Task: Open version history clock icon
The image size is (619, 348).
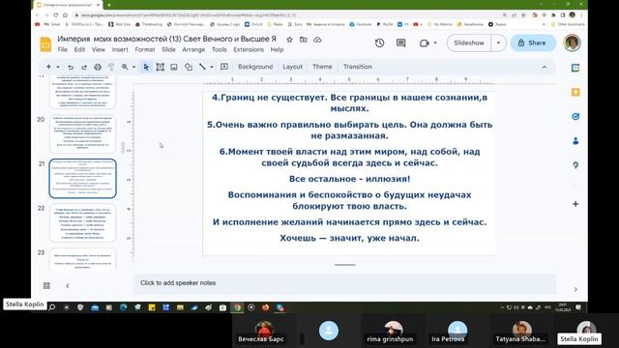Action: tap(379, 43)
